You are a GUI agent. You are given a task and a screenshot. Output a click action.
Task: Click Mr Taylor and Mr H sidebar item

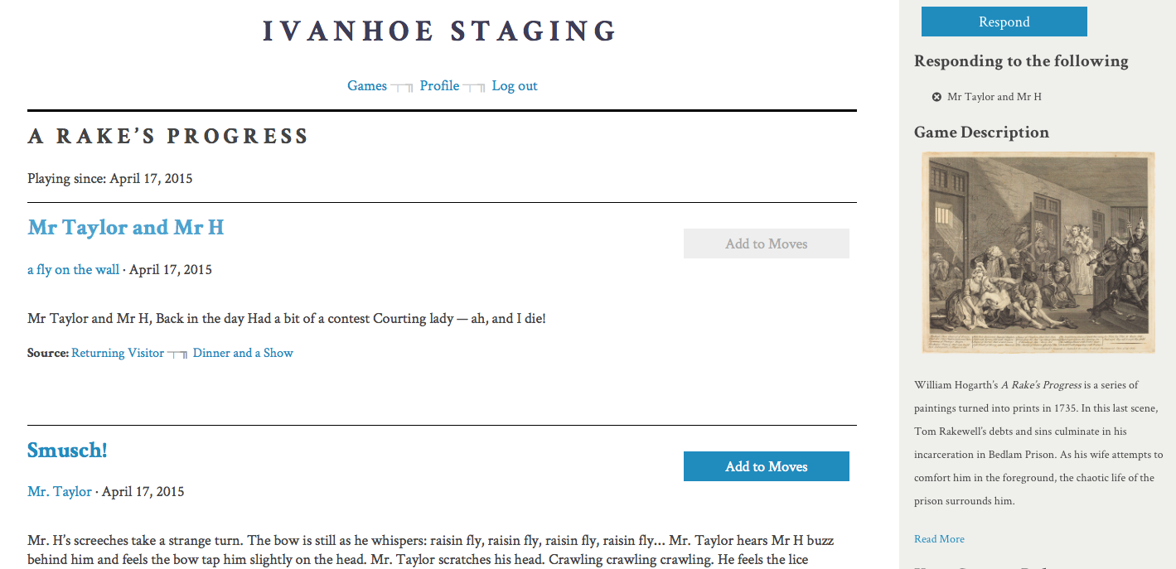coord(995,97)
